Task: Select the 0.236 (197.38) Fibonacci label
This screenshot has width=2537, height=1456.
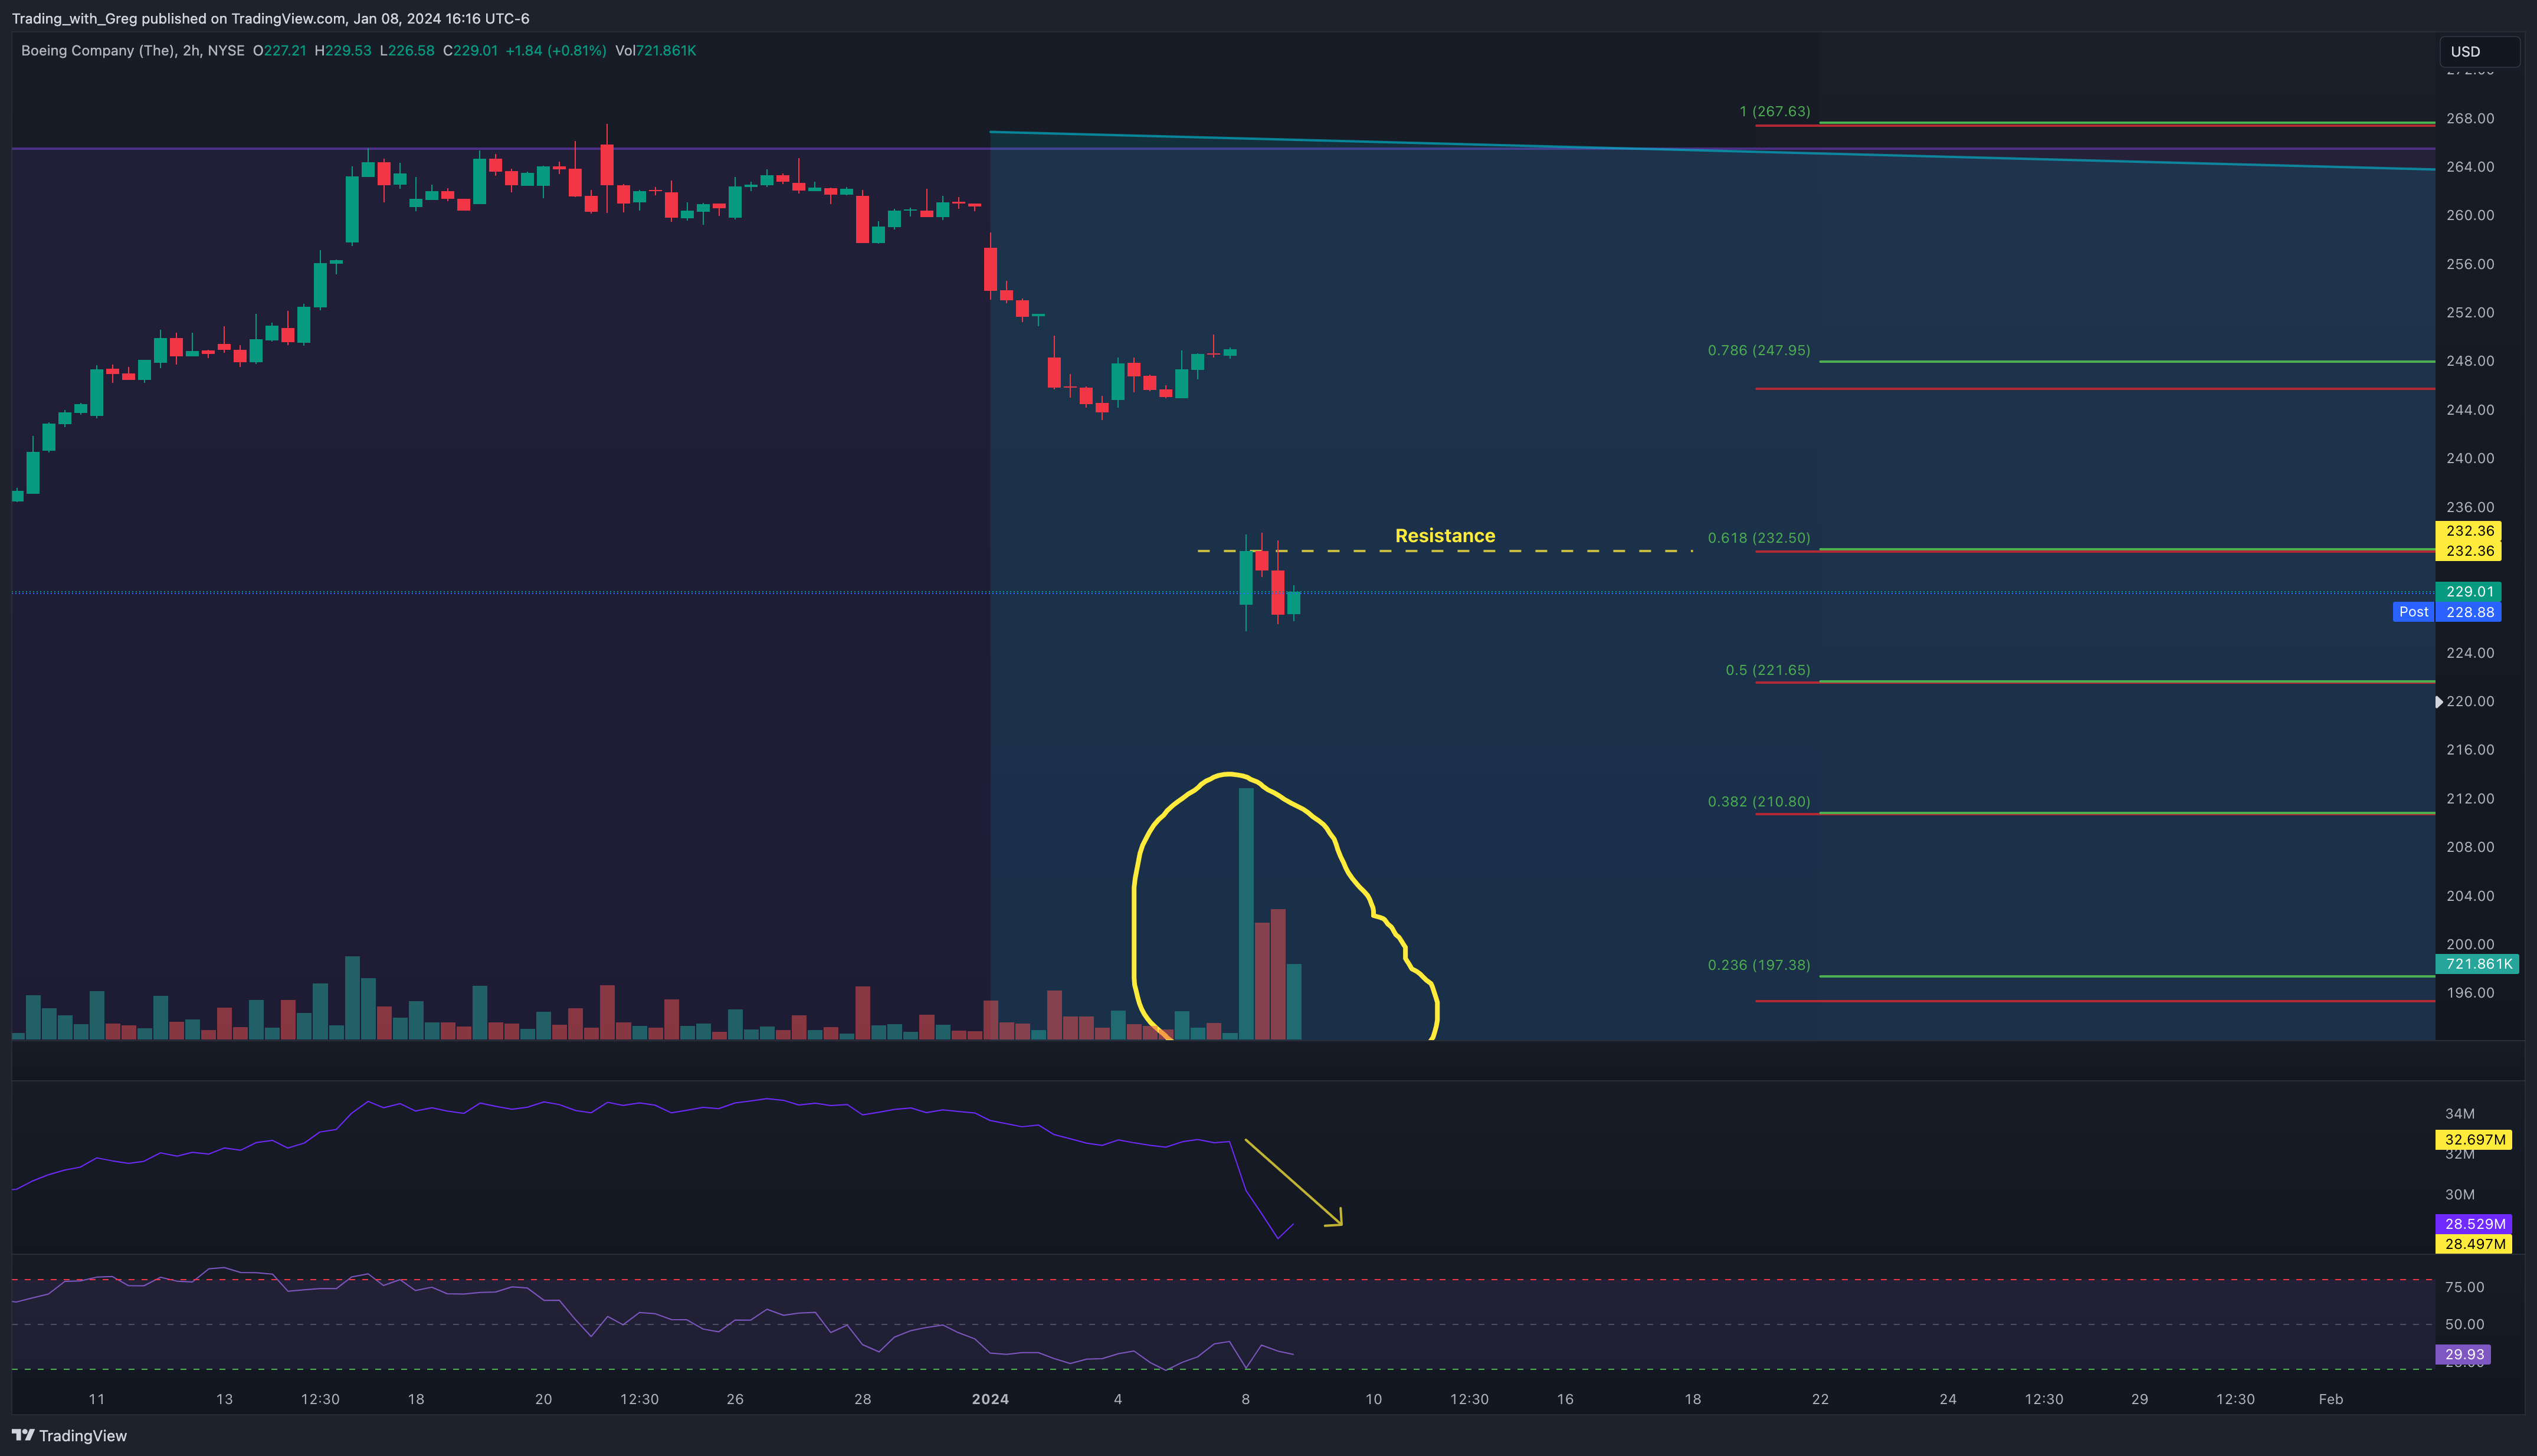Action: [1758, 965]
